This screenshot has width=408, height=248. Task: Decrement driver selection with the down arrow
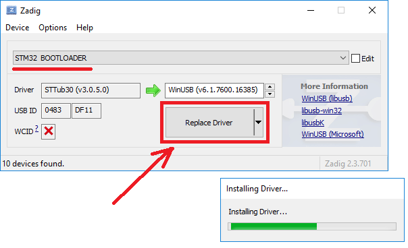coord(270,94)
